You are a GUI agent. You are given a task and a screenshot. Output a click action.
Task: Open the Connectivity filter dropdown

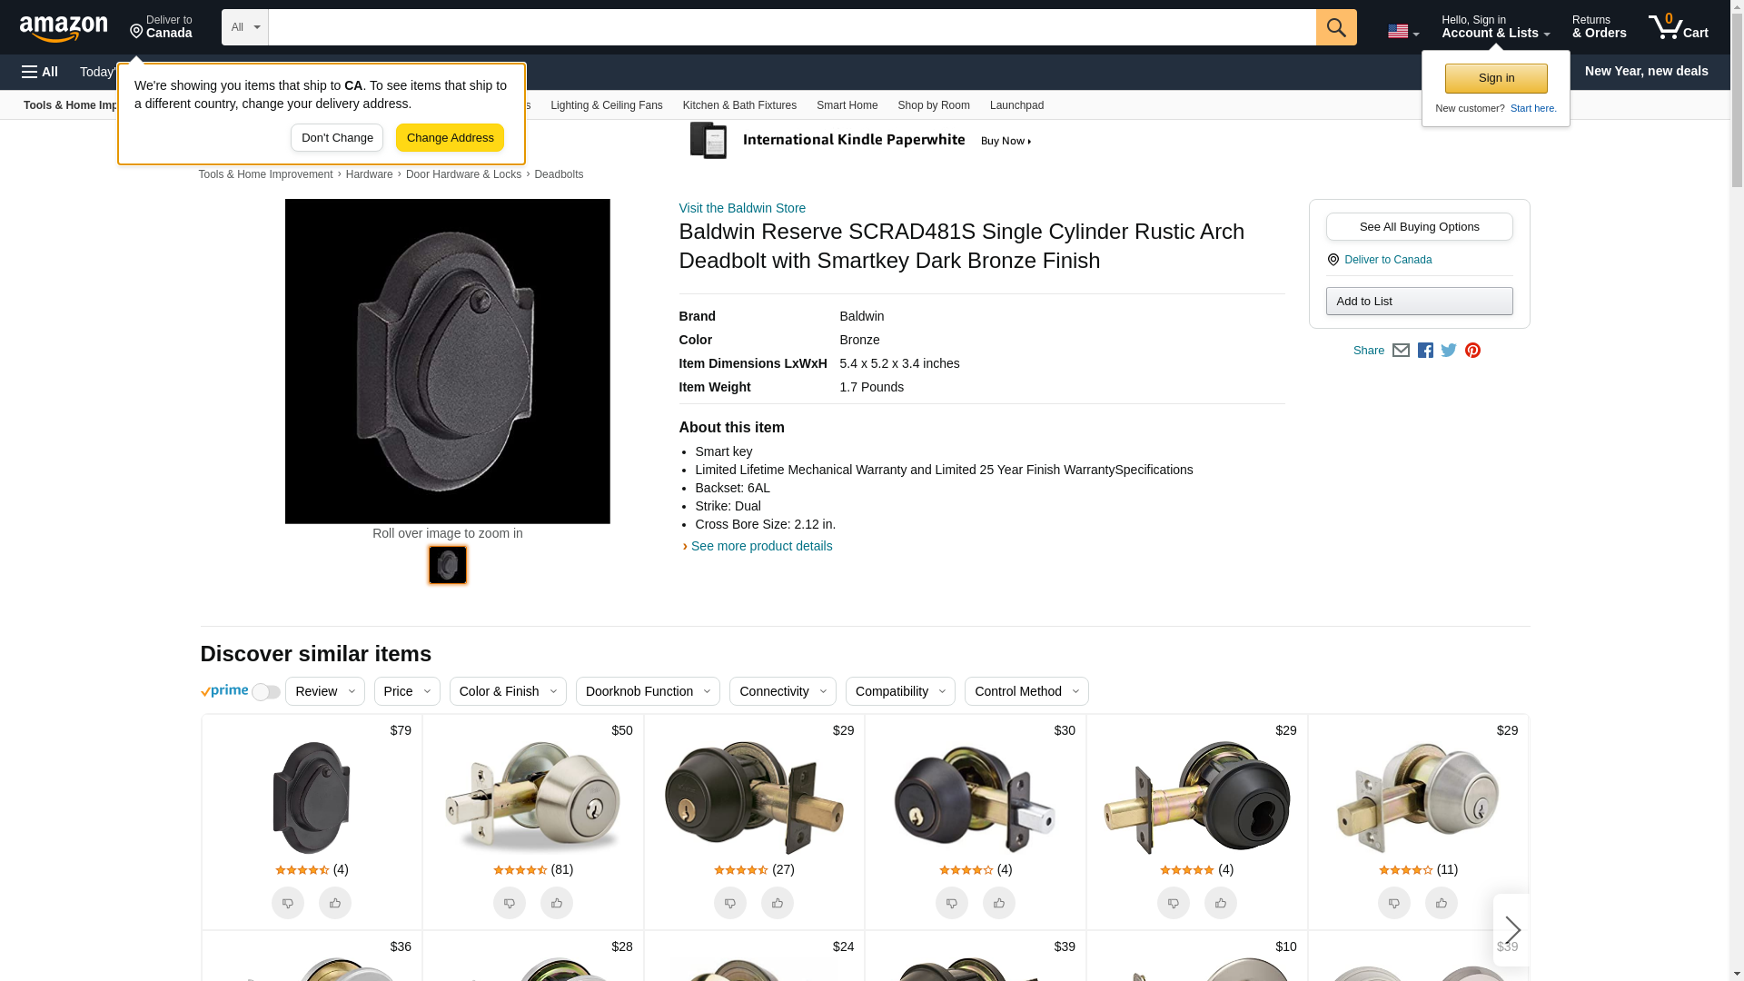(782, 691)
